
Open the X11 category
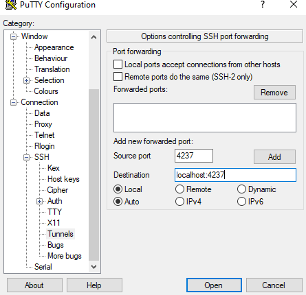[54, 223]
